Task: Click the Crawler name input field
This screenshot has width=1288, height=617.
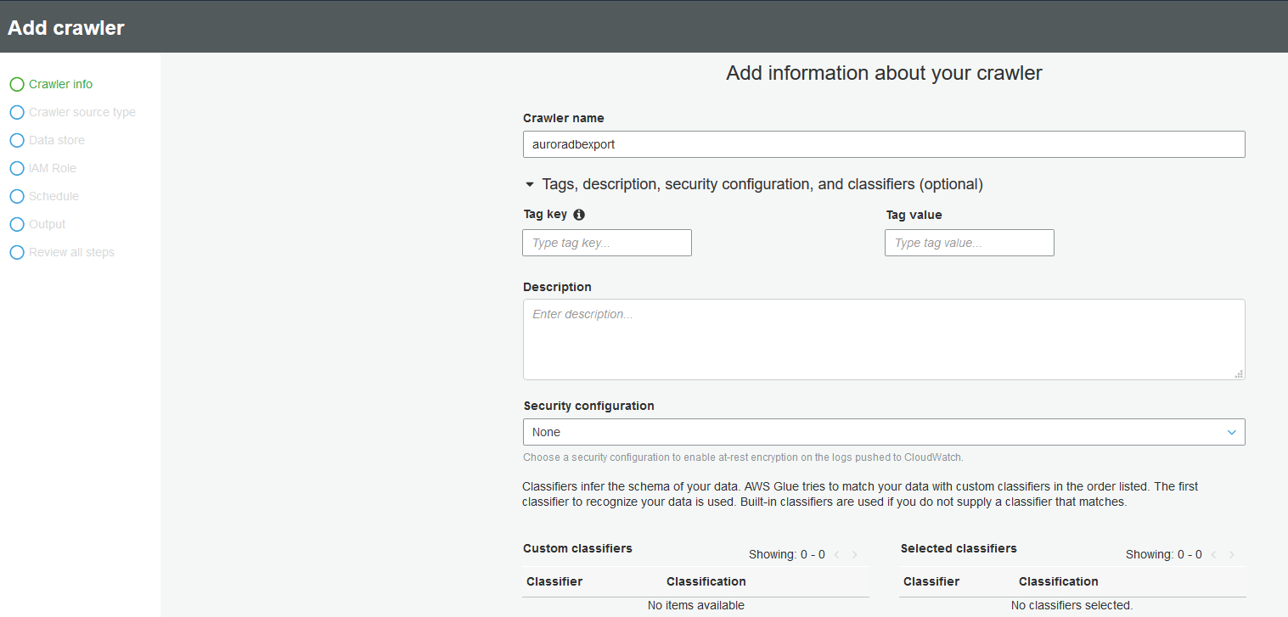Action: click(884, 144)
